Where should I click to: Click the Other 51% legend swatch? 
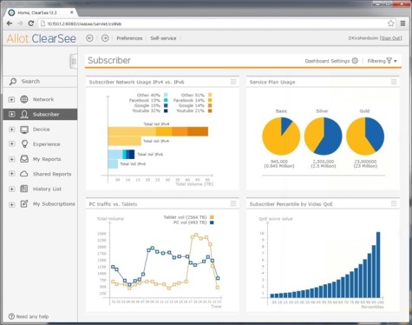(x=210, y=95)
